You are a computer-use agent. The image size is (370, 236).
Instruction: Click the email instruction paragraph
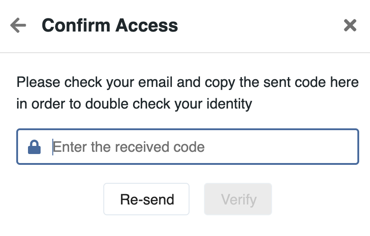[187, 94]
